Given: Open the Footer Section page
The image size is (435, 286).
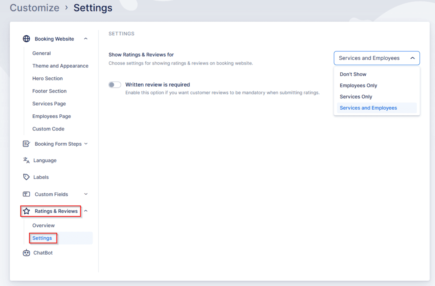Looking at the screenshot, I should (x=49, y=91).
